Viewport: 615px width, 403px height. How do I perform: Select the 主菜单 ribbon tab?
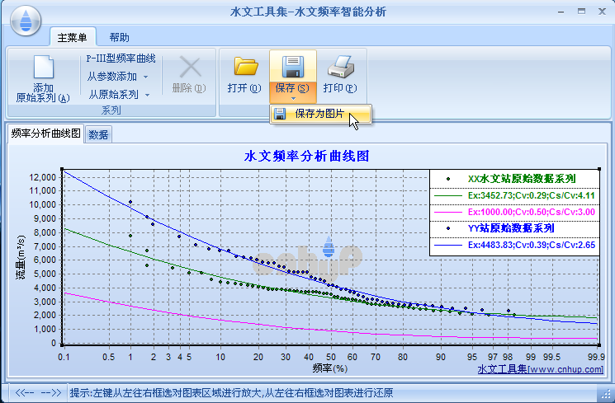click(x=73, y=37)
